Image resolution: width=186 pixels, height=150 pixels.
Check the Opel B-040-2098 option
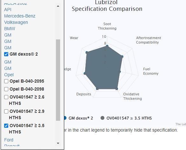(6, 89)
